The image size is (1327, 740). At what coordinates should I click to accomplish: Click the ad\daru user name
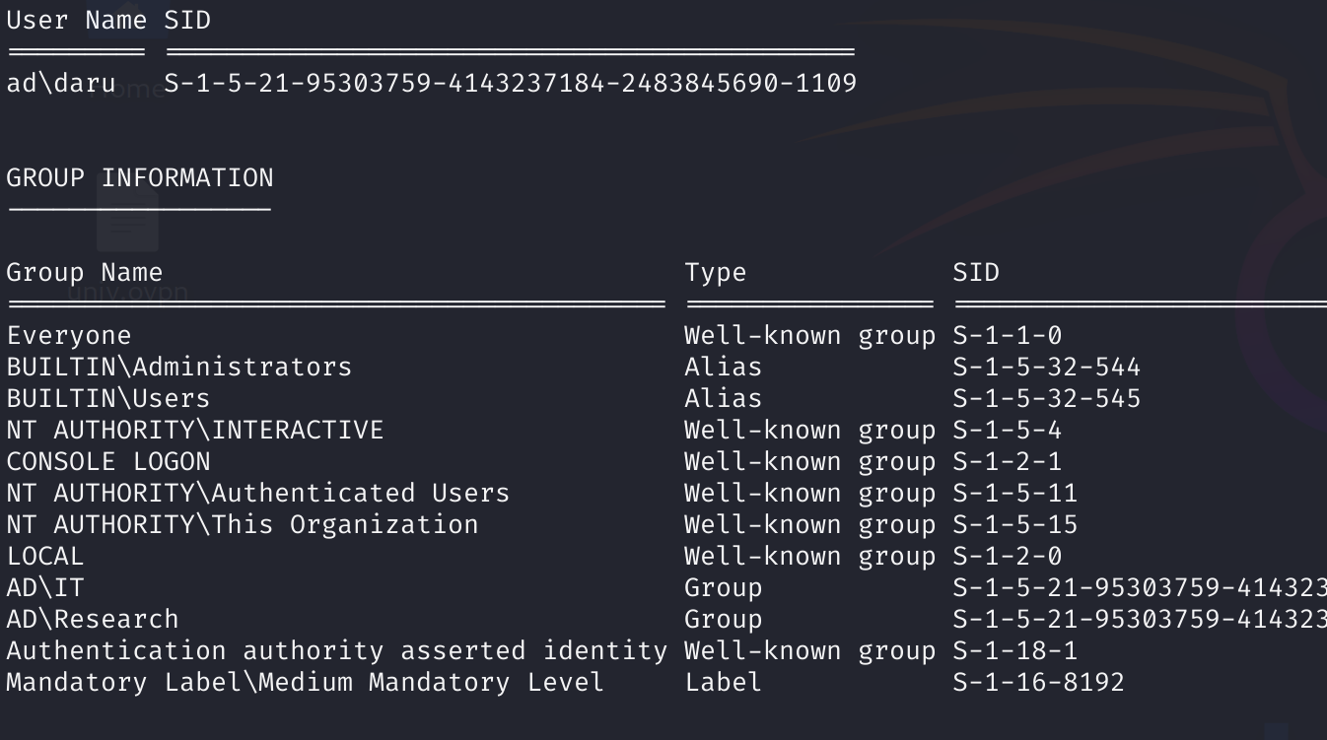coord(61,84)
